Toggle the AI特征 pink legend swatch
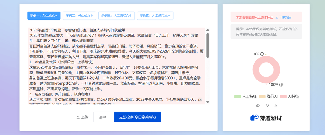This screenshot has width=325, height=135. [x=283, y=96]
